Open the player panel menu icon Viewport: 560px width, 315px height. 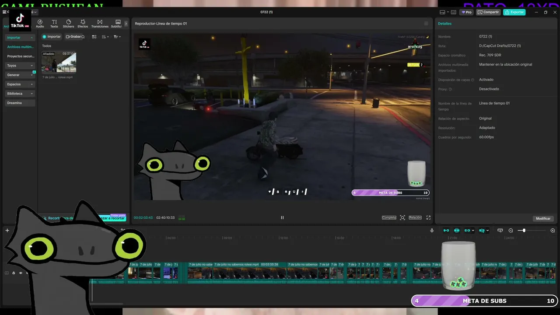(x=426, y=24)
